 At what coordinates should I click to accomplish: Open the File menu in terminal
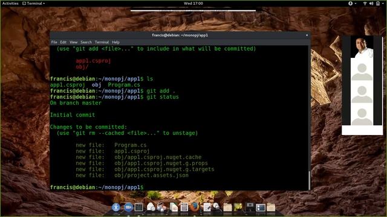click(x=54, y=42)
